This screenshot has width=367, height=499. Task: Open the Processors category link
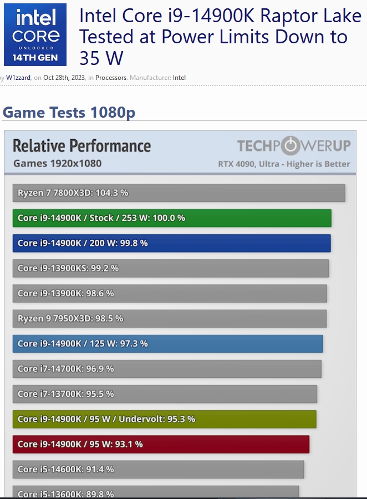[x=111, y=78]
